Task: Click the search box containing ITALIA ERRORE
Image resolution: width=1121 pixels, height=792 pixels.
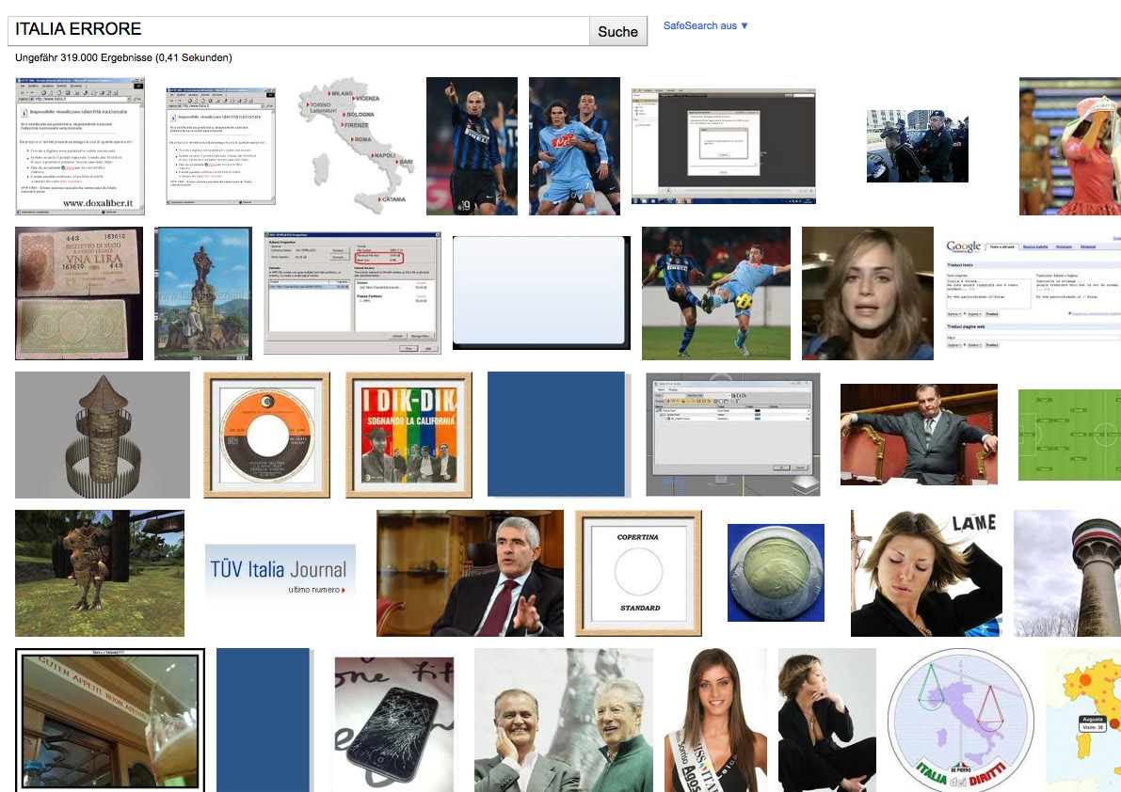Action: [x=298, y=31]
